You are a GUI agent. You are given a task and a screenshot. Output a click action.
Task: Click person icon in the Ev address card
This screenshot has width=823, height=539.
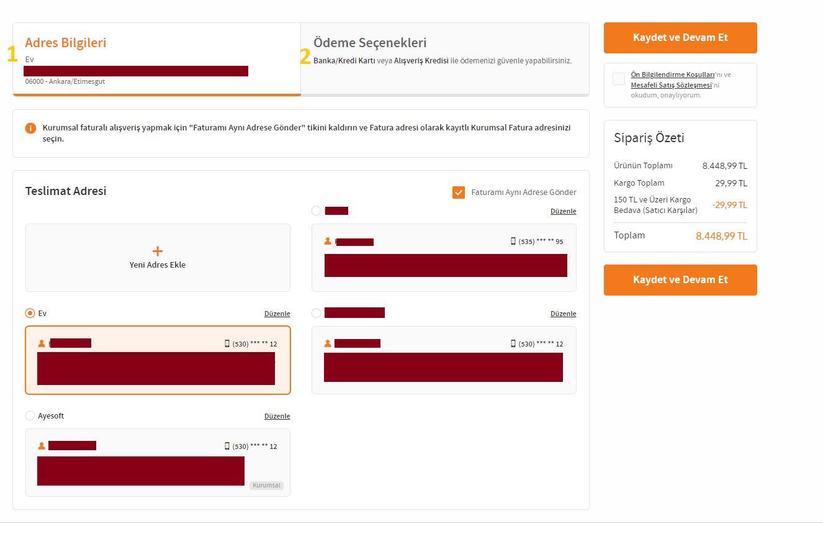click(x=42, y=343)
